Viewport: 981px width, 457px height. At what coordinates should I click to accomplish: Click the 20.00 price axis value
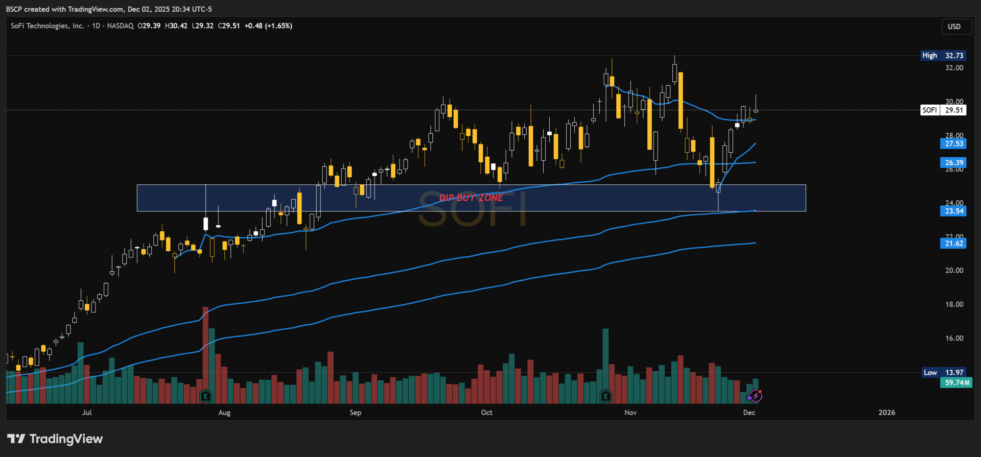pos(954,270)
